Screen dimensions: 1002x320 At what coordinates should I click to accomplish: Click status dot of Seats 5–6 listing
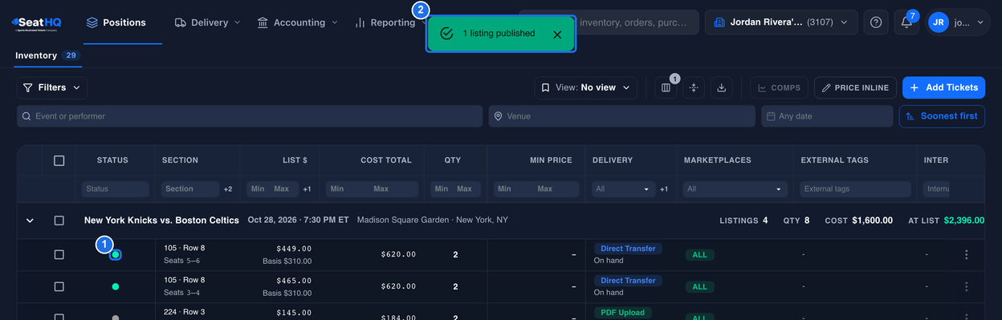coord(116,254)
